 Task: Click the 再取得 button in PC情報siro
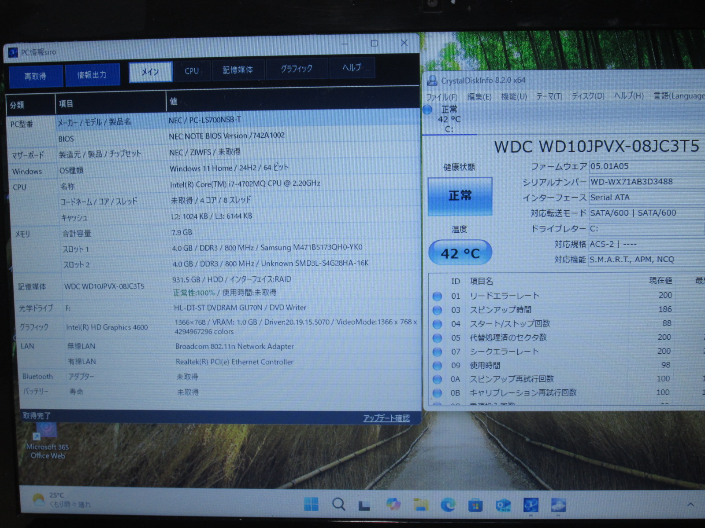click(x=35, y=77)
